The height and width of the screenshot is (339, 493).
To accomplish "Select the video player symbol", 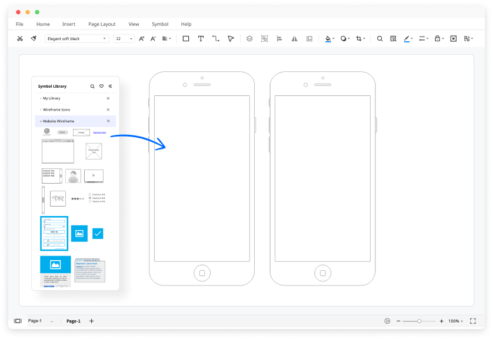I will (94, 176).
